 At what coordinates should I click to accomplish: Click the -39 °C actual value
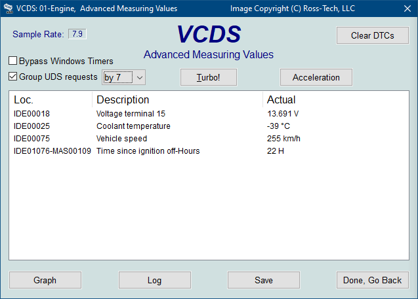coord(278,126)
